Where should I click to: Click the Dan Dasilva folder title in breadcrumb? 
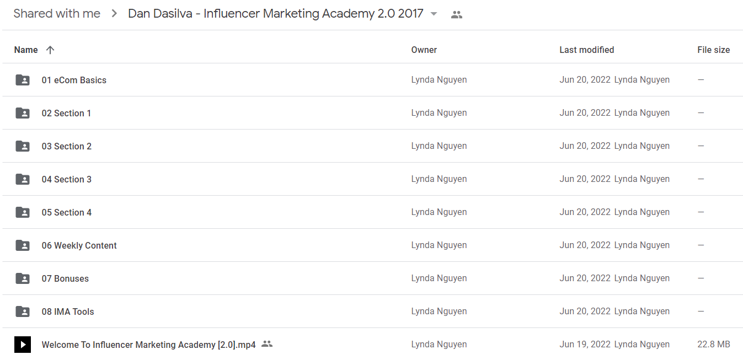[x=276, y=14]
